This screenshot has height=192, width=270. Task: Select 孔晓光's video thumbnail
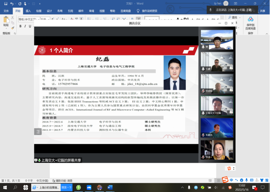pos(217,128)
